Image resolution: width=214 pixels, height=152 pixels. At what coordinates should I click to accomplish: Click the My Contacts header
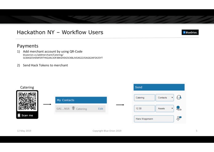(x=81, y=100)
